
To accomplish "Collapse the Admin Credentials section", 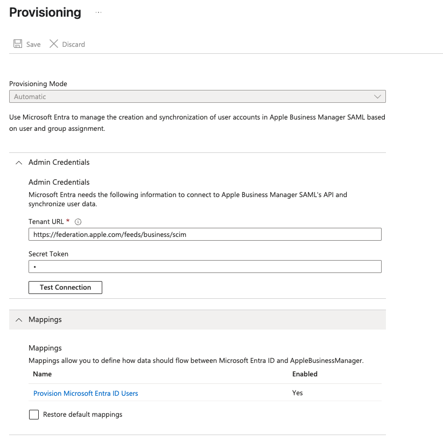I will (19, 163).
